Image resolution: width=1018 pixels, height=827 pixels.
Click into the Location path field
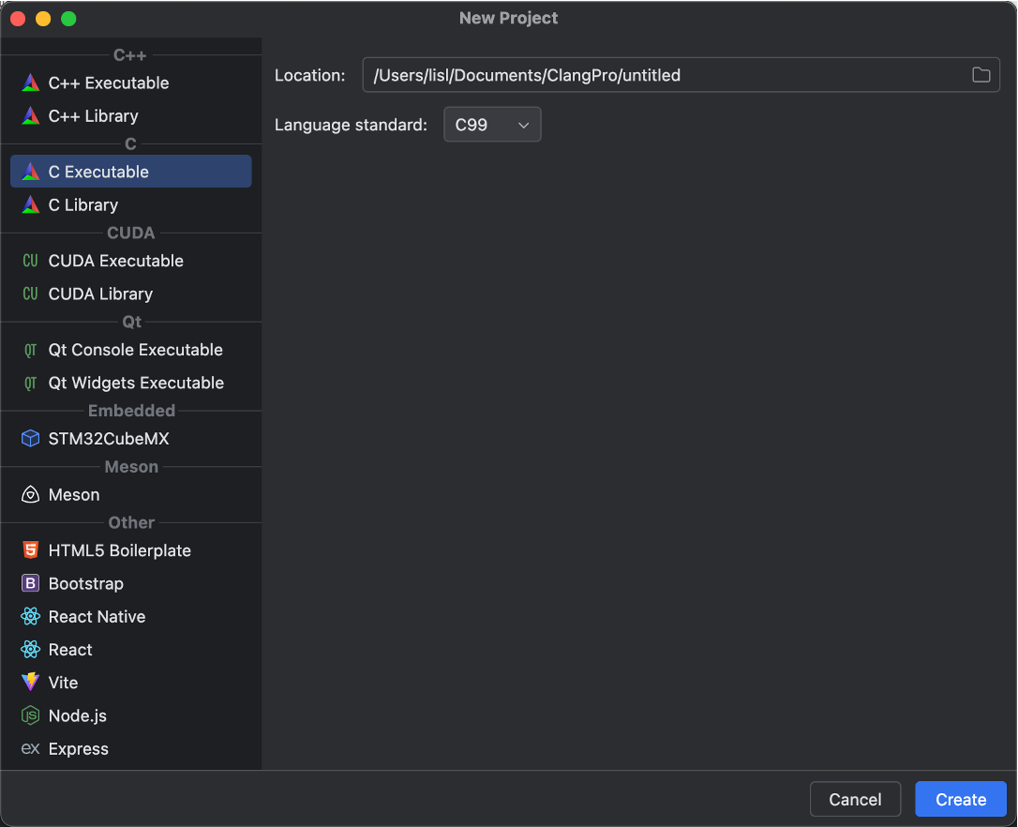coord(656,75)
